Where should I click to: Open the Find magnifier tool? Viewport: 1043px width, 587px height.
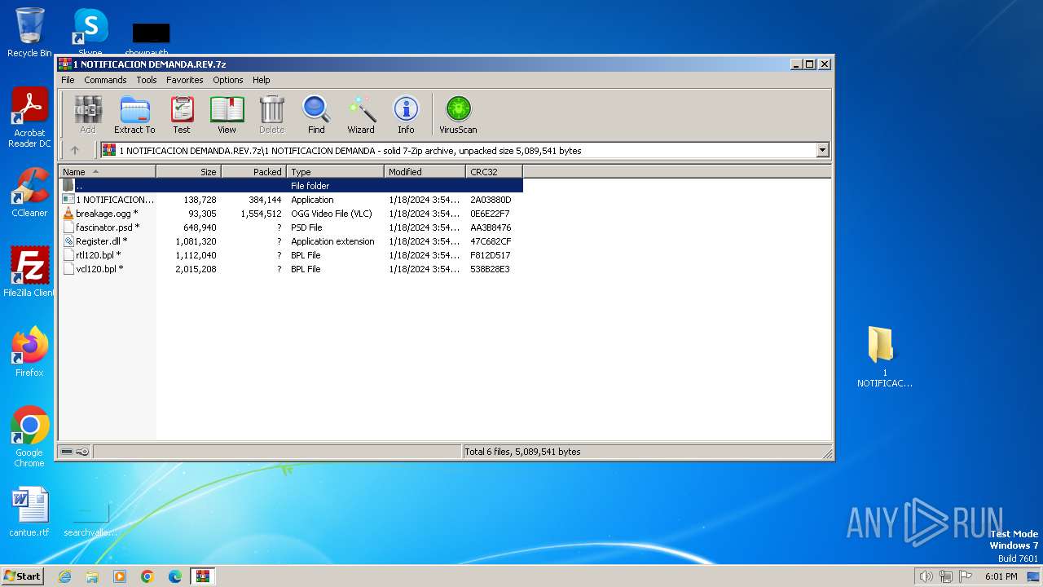coord(316,114)
